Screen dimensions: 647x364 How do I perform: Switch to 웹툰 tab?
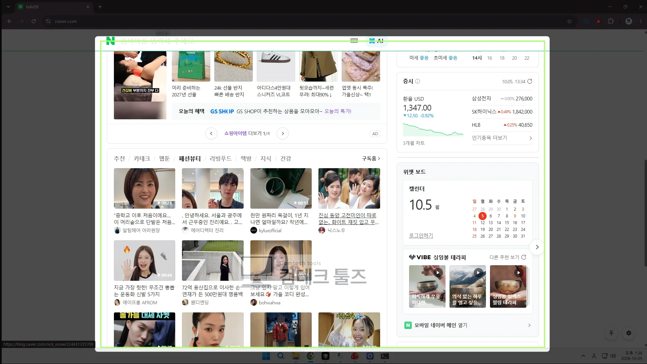[x=164, y=158]
